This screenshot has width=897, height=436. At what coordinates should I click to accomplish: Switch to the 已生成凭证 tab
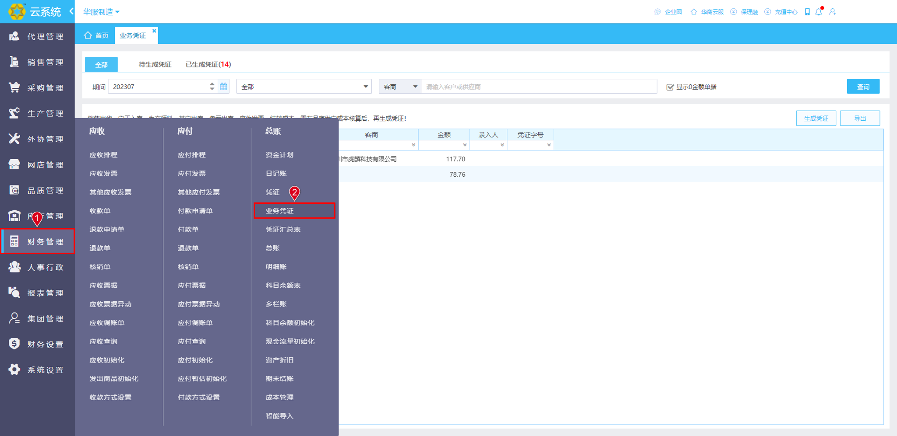208,64
